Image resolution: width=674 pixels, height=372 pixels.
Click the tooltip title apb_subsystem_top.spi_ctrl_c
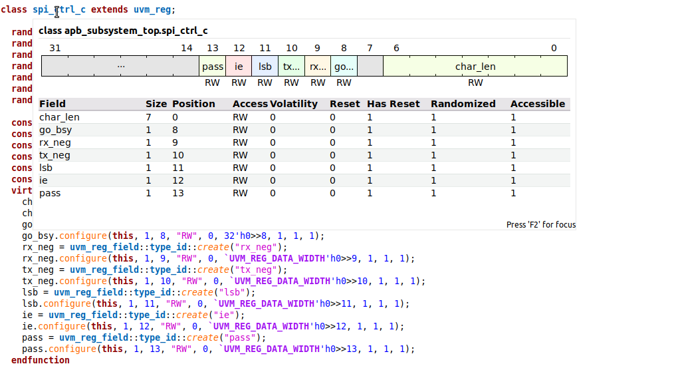[123, 31]
